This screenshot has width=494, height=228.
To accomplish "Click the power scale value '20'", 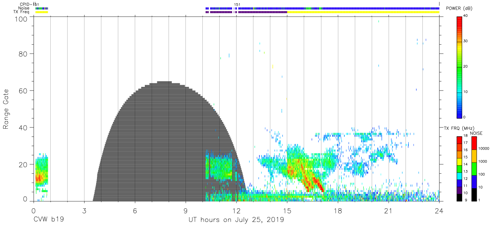I will click(466, 66).
